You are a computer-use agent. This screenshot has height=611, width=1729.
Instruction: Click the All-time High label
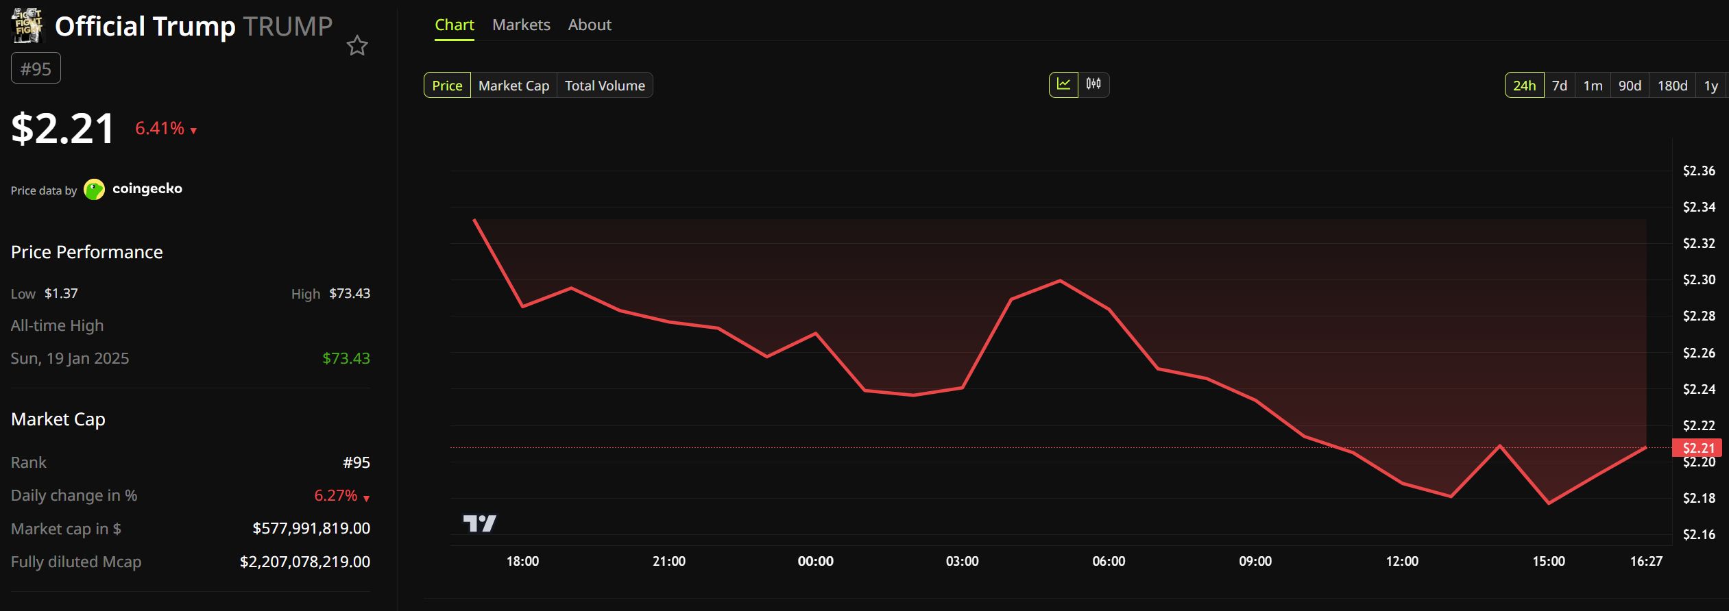click(58, 325)
